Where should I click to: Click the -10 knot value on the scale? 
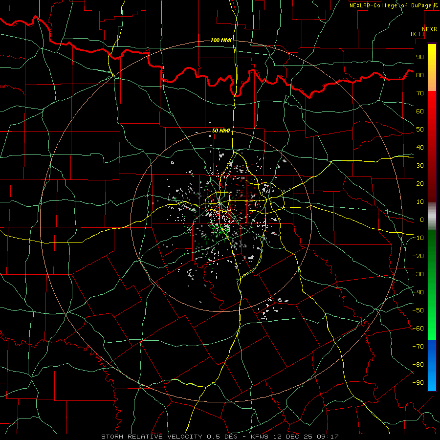click(x=418, y=238)
